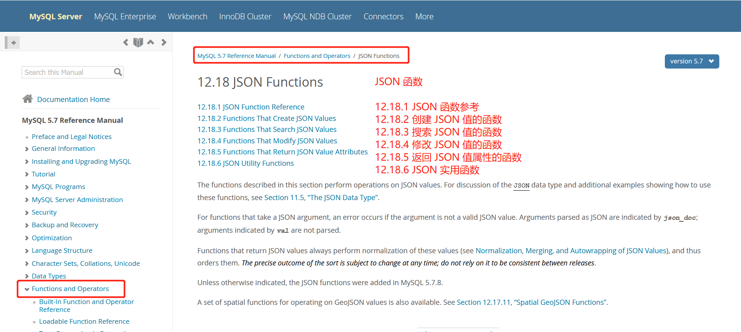Open MySQL Programs sidebar link
The image size is (741, 332).
(58, 187)
